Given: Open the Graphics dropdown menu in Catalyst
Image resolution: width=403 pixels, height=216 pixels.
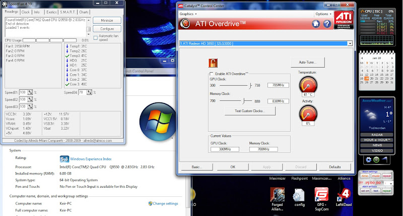Looking at the screenshot, I should tap(188, 14).
